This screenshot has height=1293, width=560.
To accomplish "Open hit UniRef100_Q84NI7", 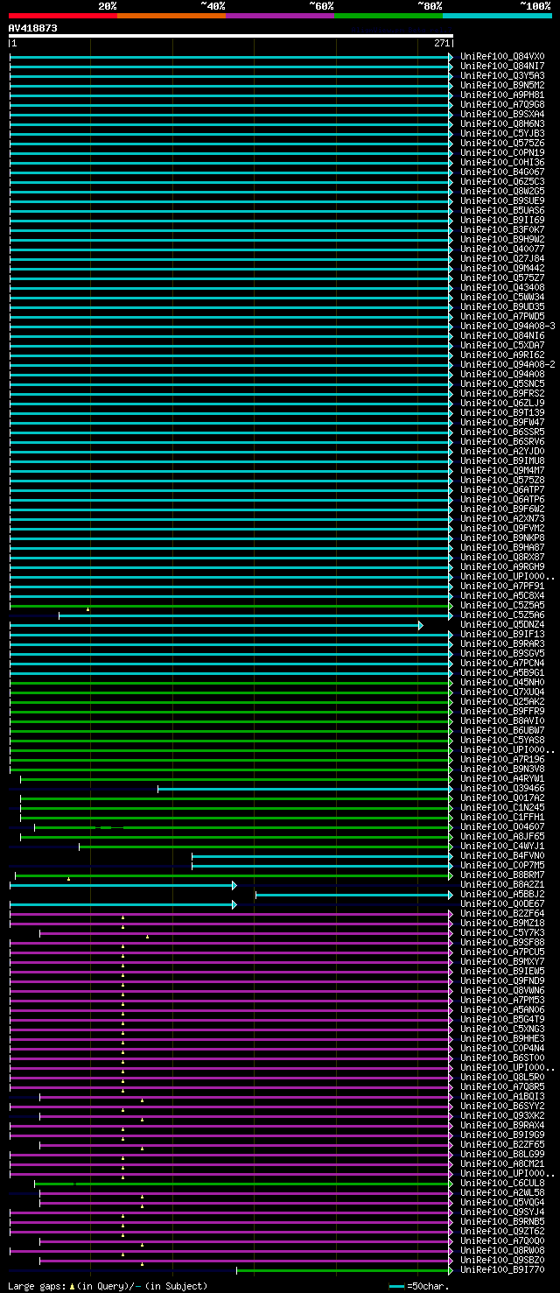I will (x=501, y=66).
